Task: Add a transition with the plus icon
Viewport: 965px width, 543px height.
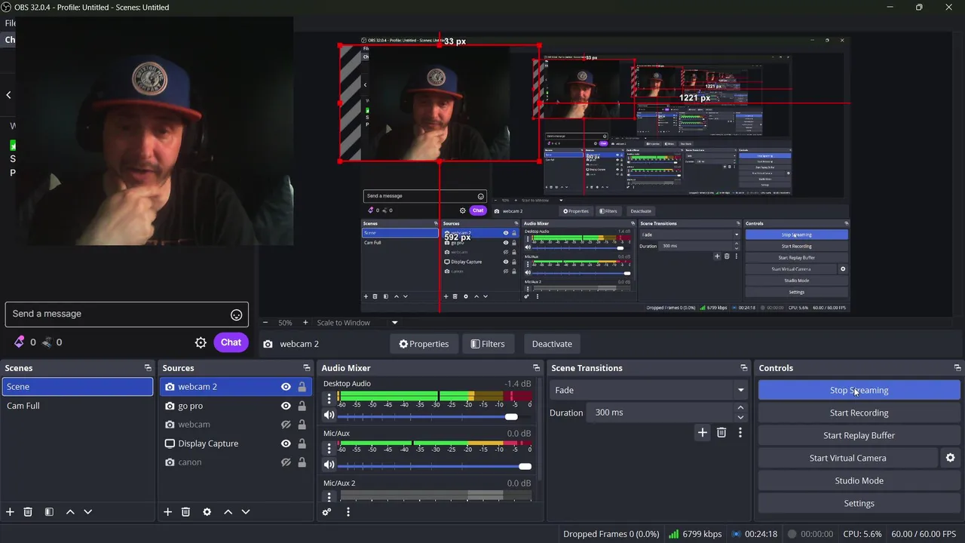Action: 702,432
